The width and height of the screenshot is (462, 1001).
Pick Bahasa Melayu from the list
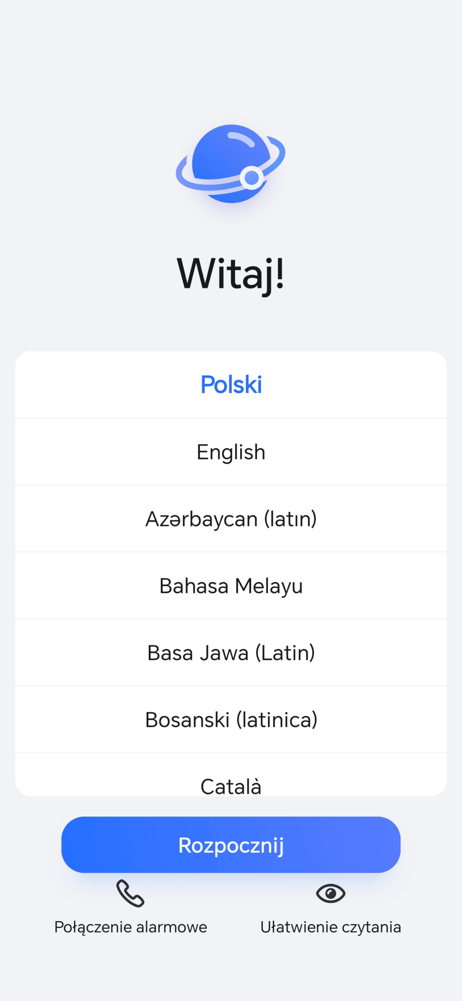(x=231, y=586)
